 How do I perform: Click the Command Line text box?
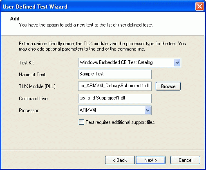(x=115, y=98)
